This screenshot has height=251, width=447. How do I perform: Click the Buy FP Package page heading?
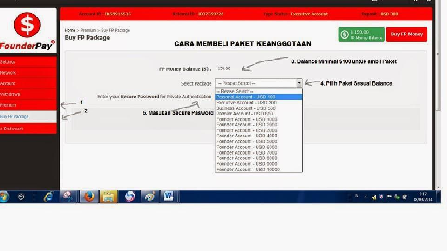click(87, 38)
